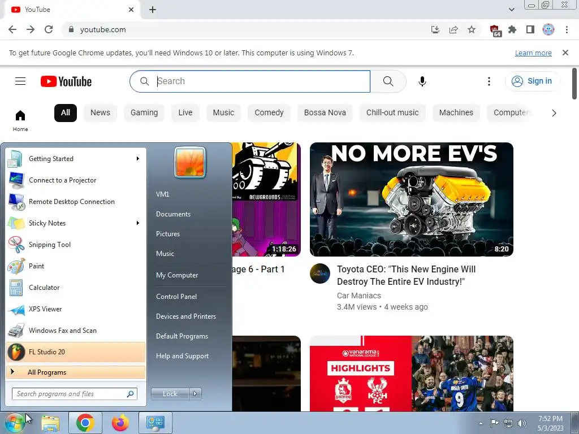Image resolution: width=579 pixels, height=434 pixels.
Task: Open XPS Viewer from Start menu
Action: click(76, 309)
